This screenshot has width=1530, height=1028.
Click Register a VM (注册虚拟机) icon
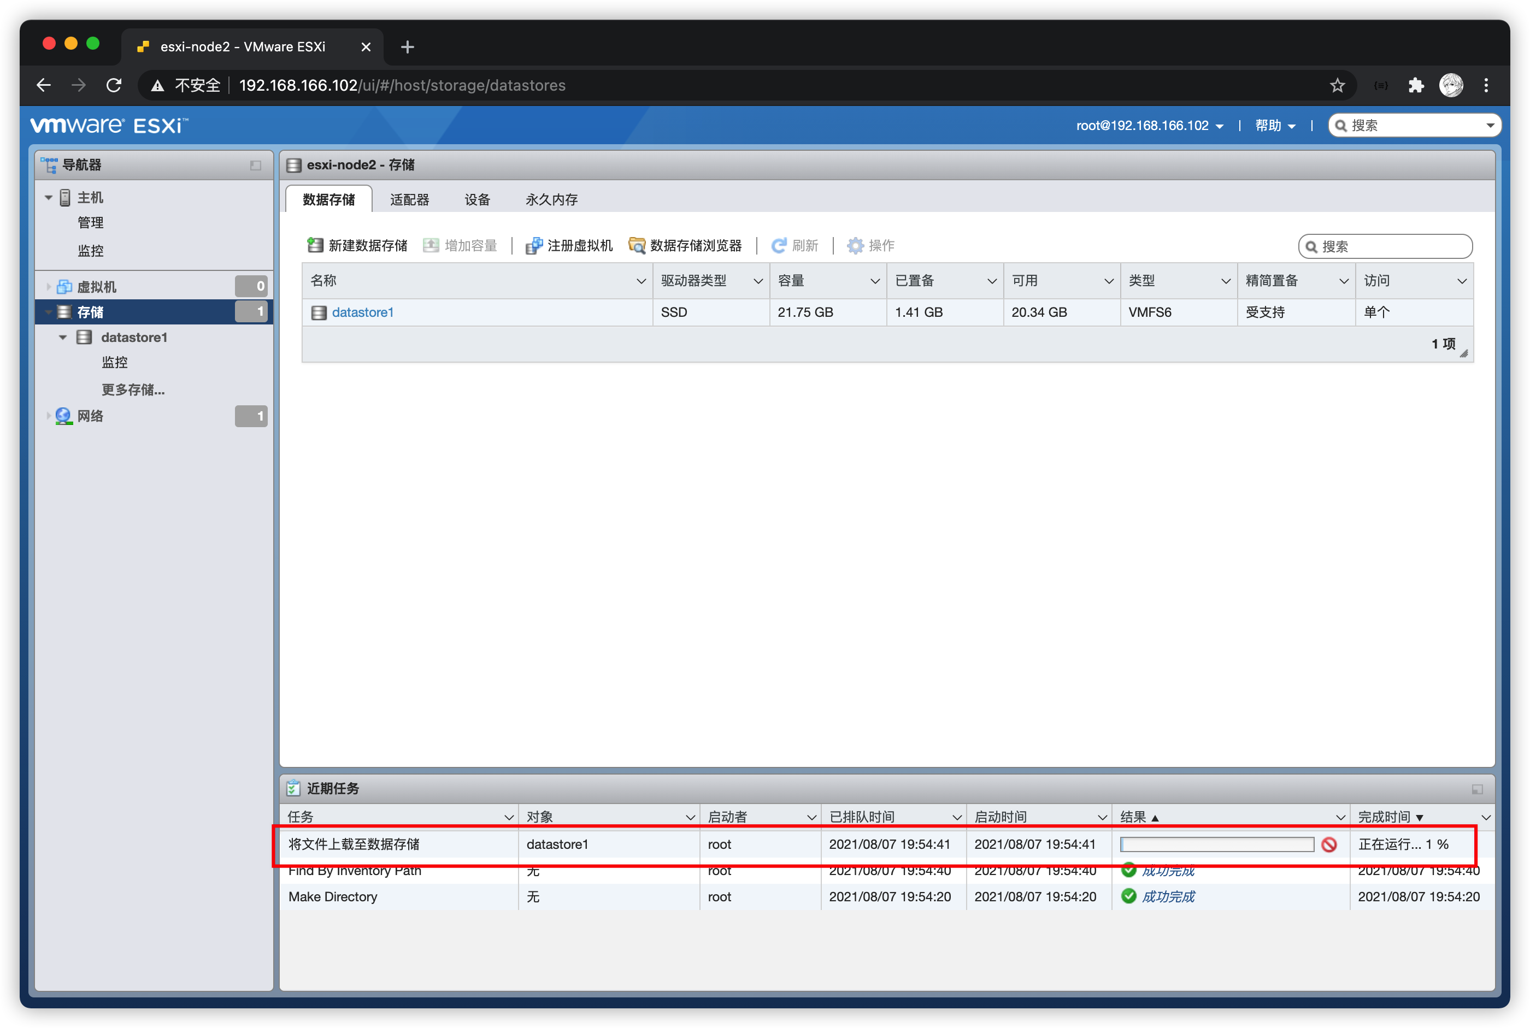click(x=534, y=245)
